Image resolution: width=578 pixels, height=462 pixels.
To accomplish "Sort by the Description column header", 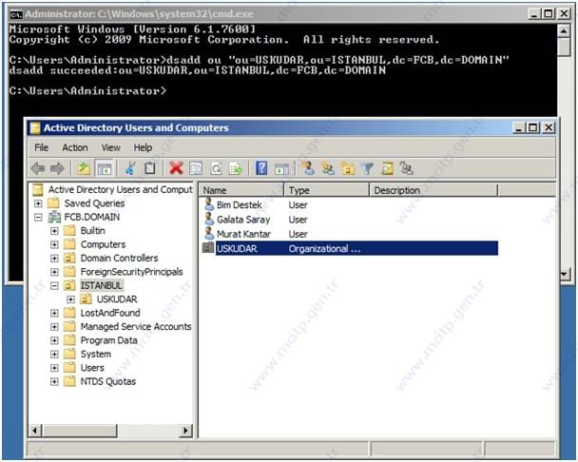I will click(x=433, y=190).
